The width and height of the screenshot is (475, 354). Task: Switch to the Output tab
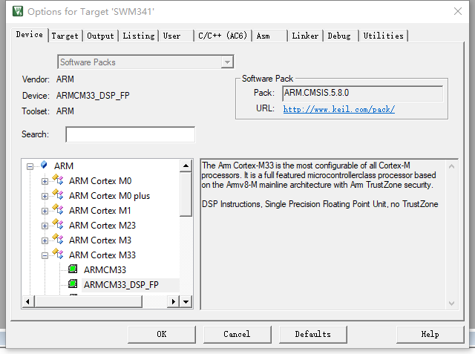[x=101, y=36]
